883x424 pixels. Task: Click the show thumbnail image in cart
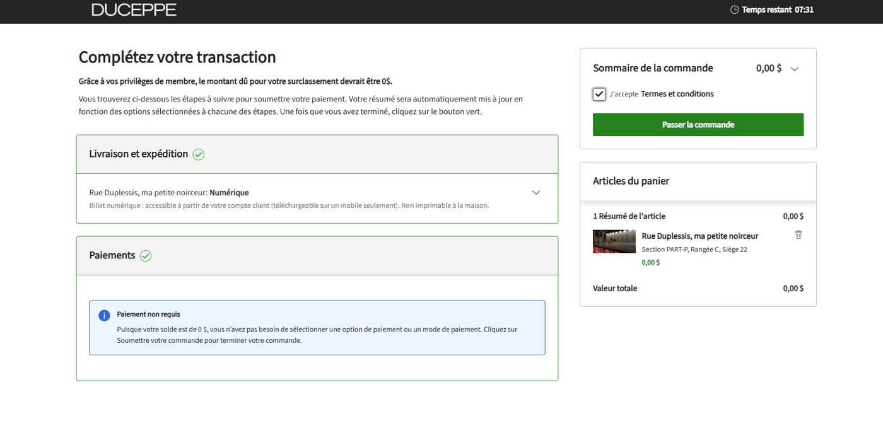tap(614, 242)
